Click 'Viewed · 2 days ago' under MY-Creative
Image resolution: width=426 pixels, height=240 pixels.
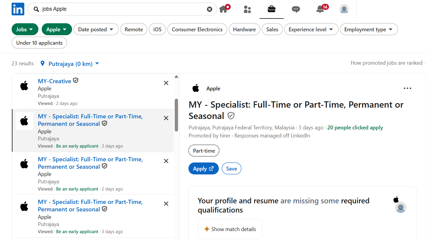click(57, 103)
